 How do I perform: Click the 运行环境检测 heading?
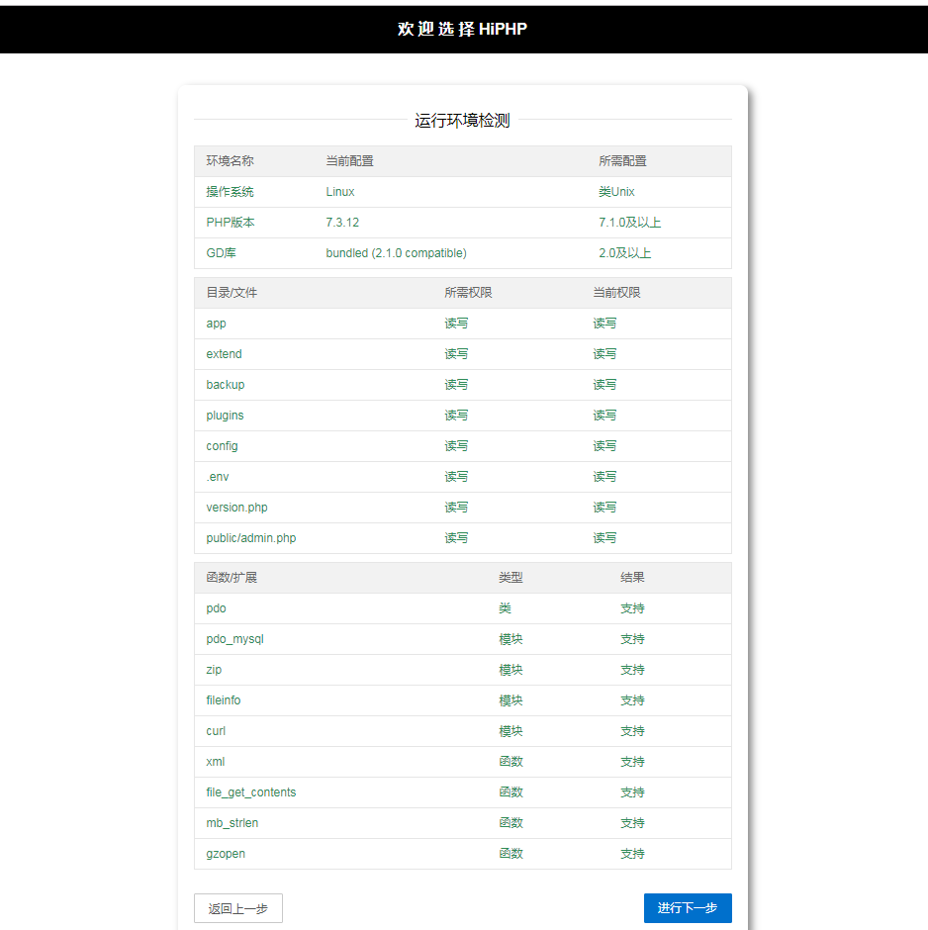(463, 120)
